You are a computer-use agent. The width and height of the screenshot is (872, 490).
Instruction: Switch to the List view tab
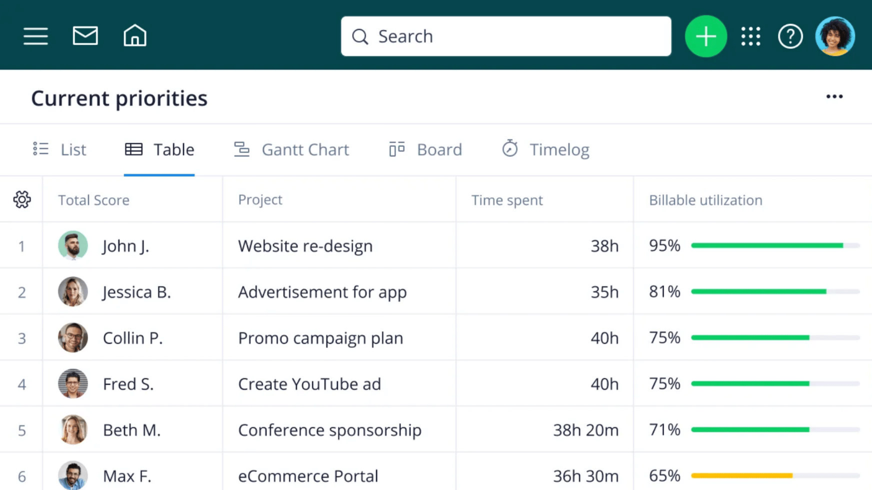point(60,150)
